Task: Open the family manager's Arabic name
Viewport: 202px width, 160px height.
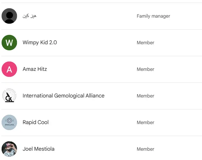Action: tap(30, 16)
